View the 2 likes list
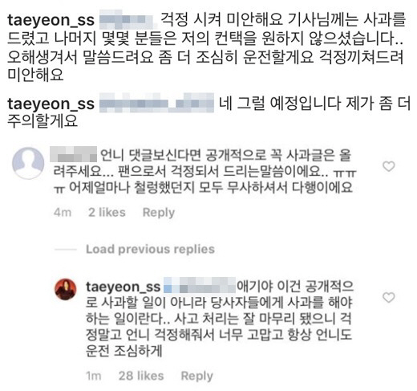Viewport: 417px width, 391px height. (x=107, y=213)
